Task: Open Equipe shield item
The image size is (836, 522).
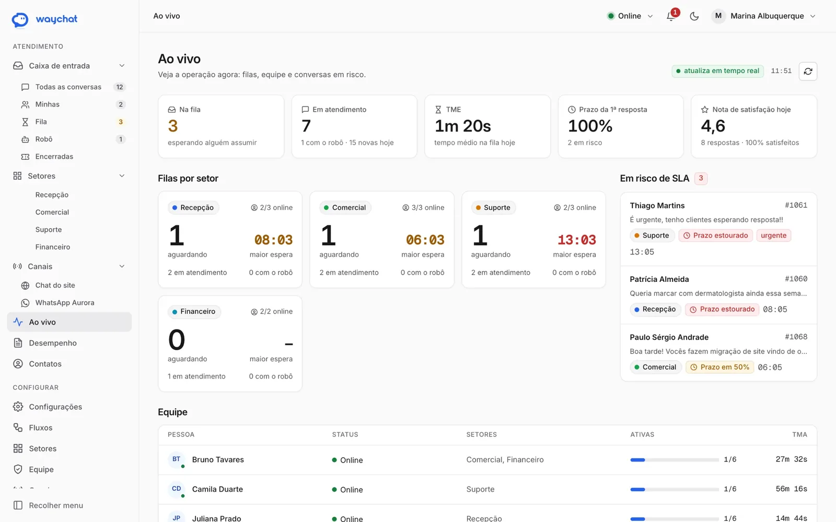Action: click(69, 469)
